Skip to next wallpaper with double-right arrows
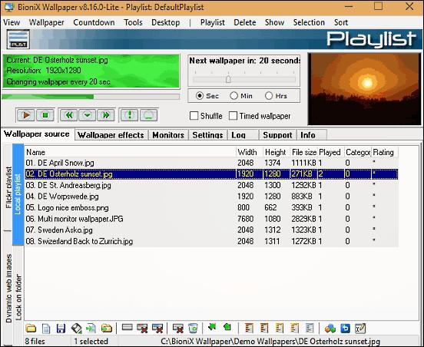This screenshot has width=424, height=347. (105, 115)
